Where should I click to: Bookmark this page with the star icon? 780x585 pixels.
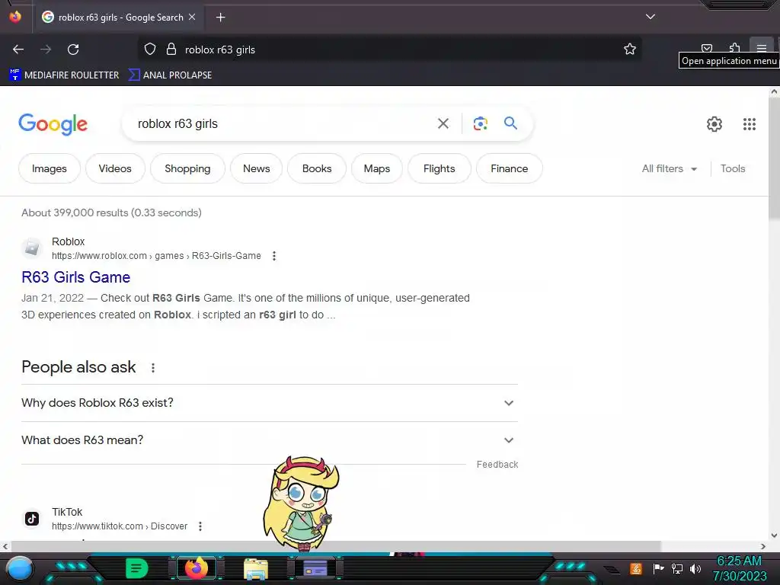[x=630, y=50]
